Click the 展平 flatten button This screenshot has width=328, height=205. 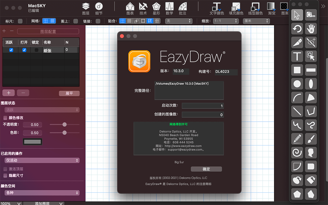point(69,93)
